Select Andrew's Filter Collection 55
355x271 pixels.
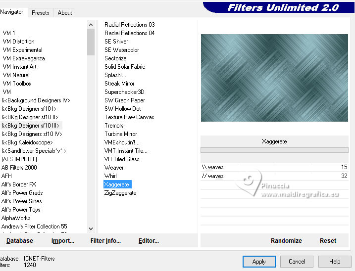(35, 226)
